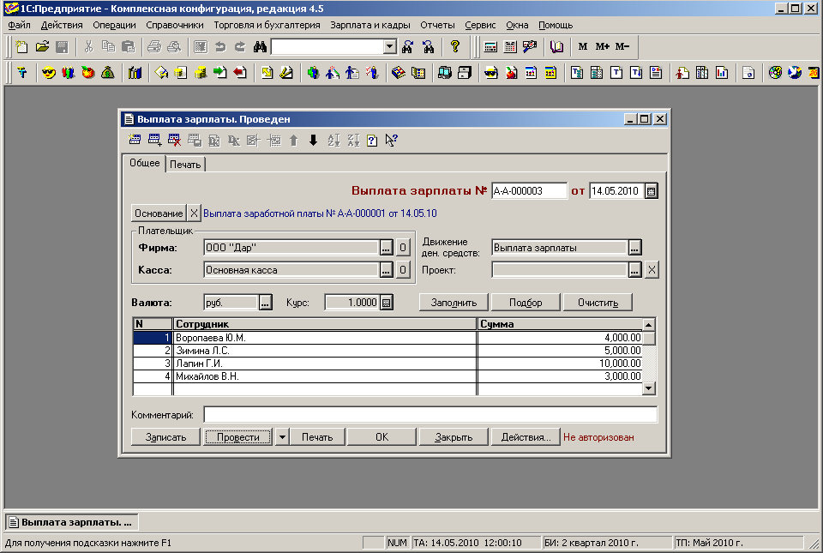Click the open folder toolbar icon
823x553 pixels.
point(42,46)
